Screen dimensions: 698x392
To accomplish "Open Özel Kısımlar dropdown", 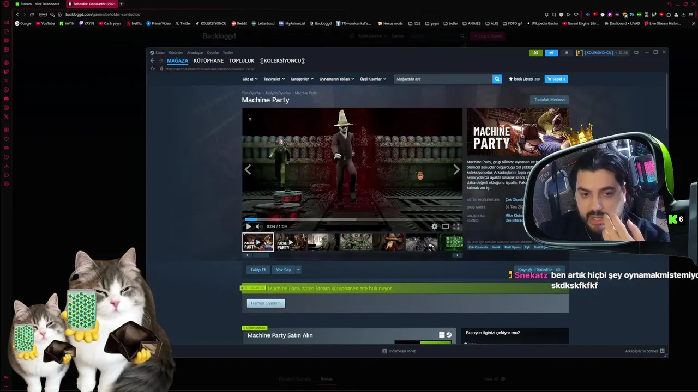I will click(x=373, y=79).
